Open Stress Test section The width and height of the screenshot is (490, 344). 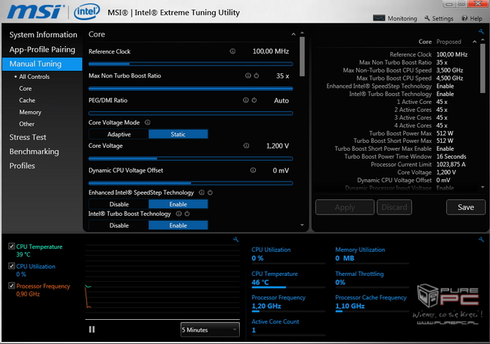point(28,138)
